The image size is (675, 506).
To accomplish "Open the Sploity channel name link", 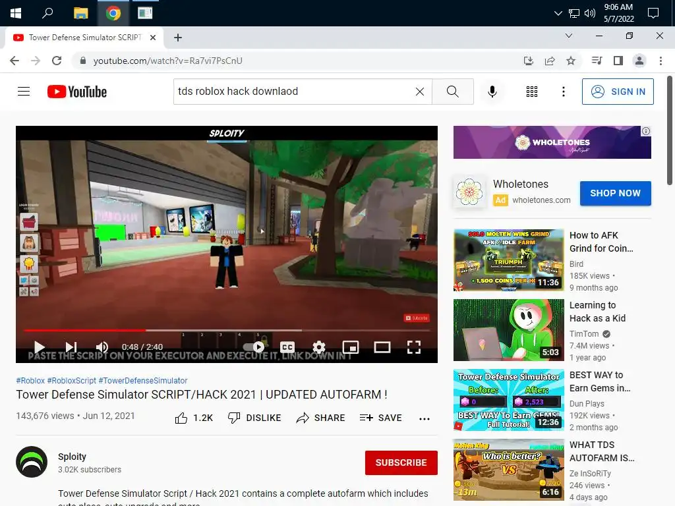I will [72, 457].
